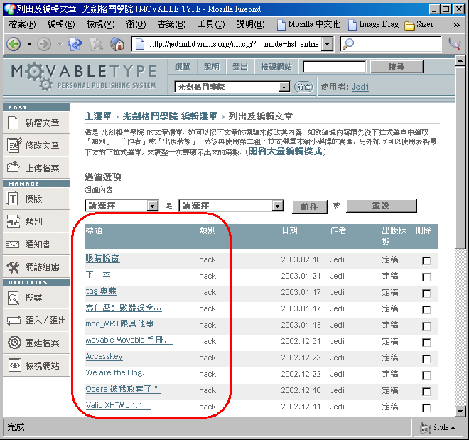The height and width of the screenshot is (440, 469).
Task: Click the browser Forward arrow icon
Action: [x=44, y=44]
